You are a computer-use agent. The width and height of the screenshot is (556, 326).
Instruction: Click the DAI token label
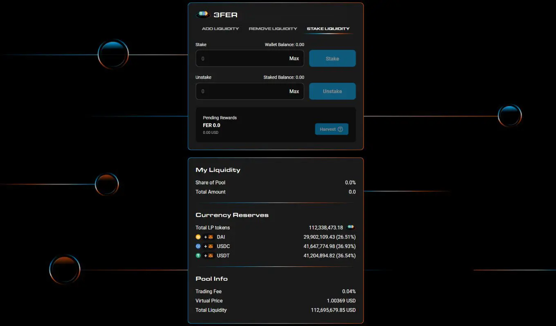click(x=221, y=237)
